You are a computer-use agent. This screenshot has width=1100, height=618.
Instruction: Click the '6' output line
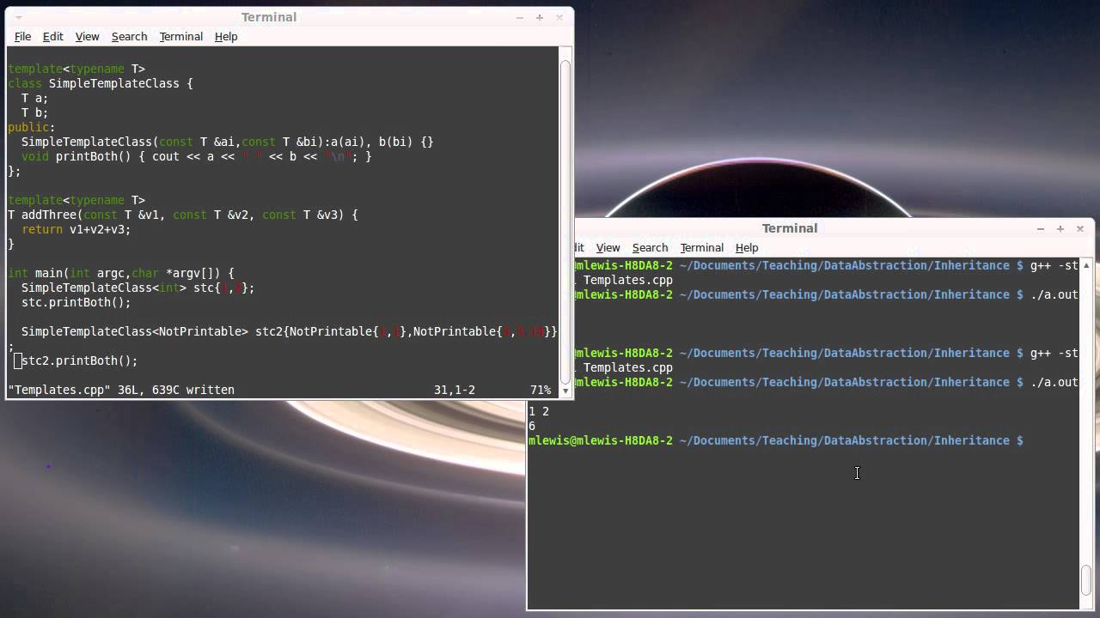tap(532, 426)
